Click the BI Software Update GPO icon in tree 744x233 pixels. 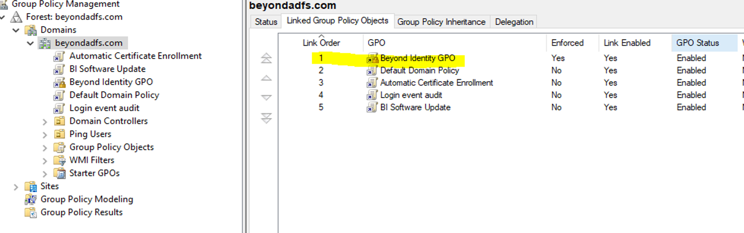pyautogui.click(x=60, y=69)
